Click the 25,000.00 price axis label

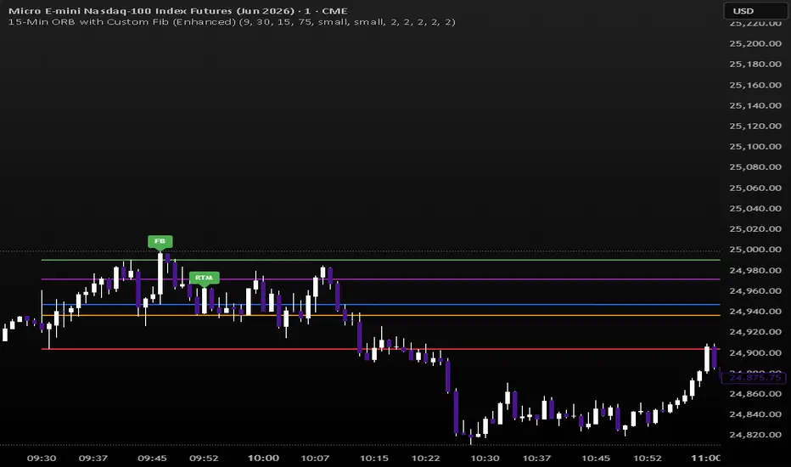point(755,250)
